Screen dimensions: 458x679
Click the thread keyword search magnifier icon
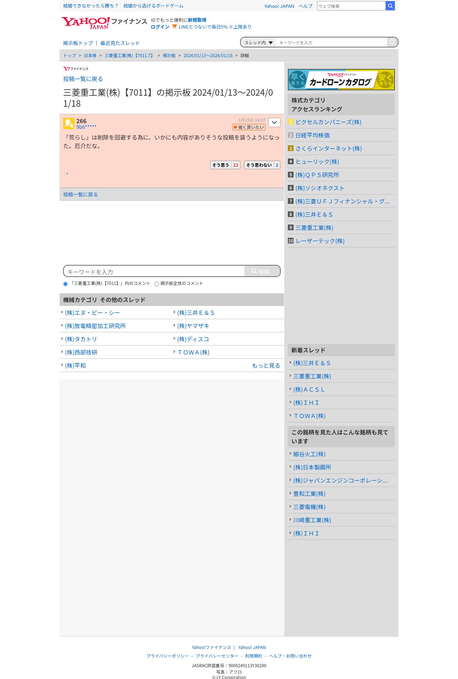pos(392,42)
